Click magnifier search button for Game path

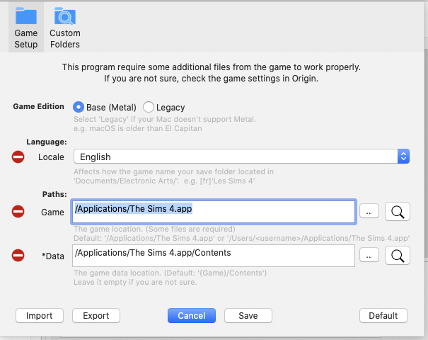398,211
